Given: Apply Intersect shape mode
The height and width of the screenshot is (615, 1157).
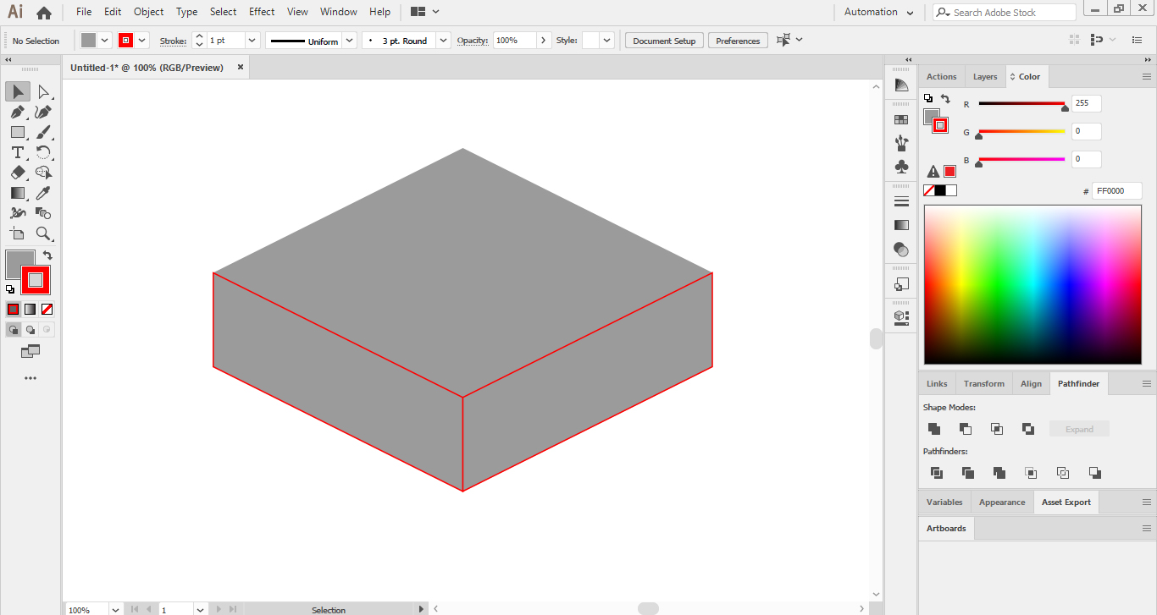Looking at the screenshot, I should 997,429.
